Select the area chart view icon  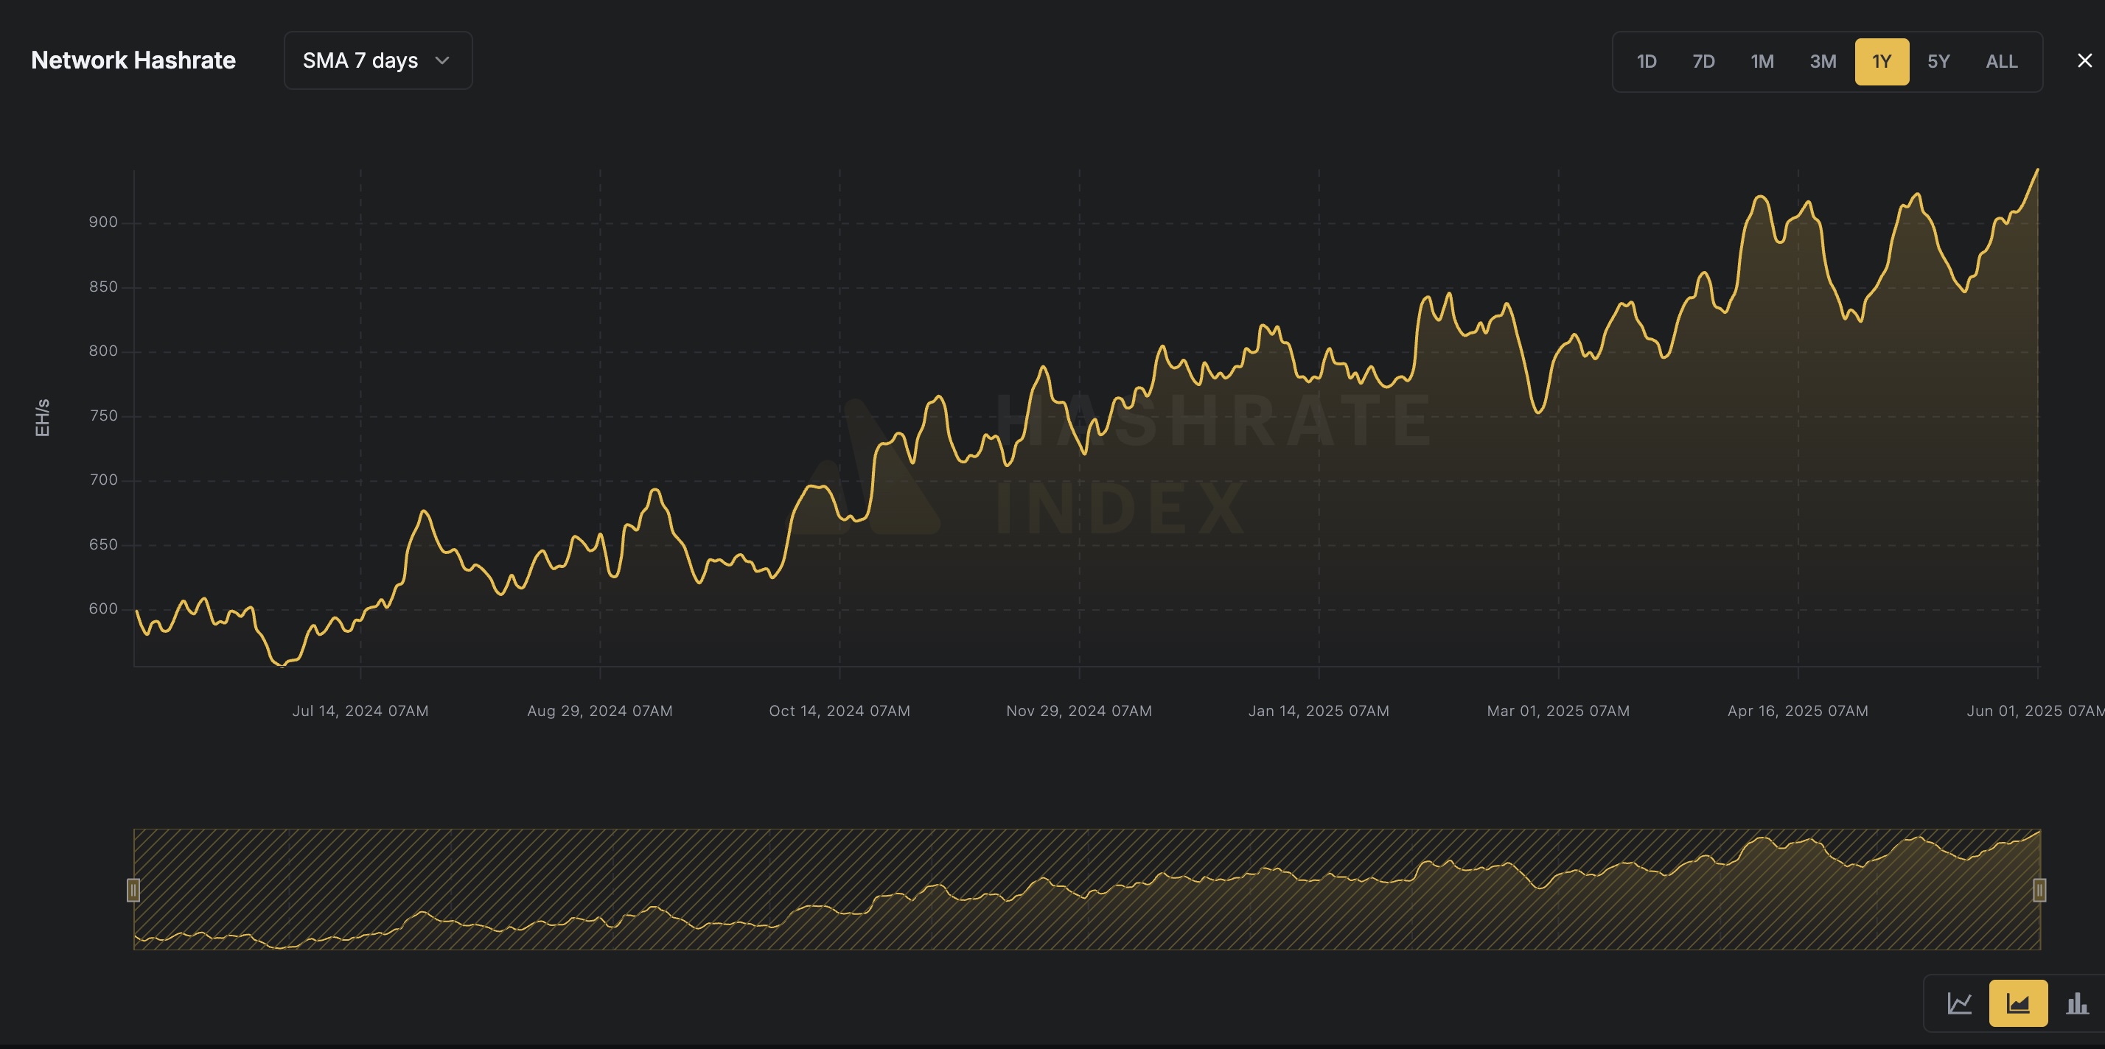pos(2017,1003)
